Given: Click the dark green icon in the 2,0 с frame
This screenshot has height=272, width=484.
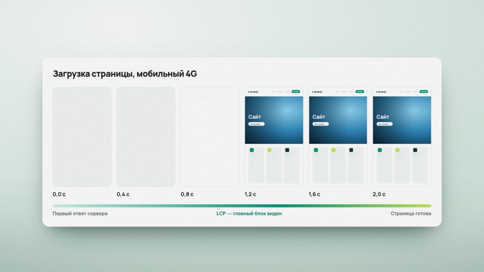Looking at the screenshot, I should point(415,150).
